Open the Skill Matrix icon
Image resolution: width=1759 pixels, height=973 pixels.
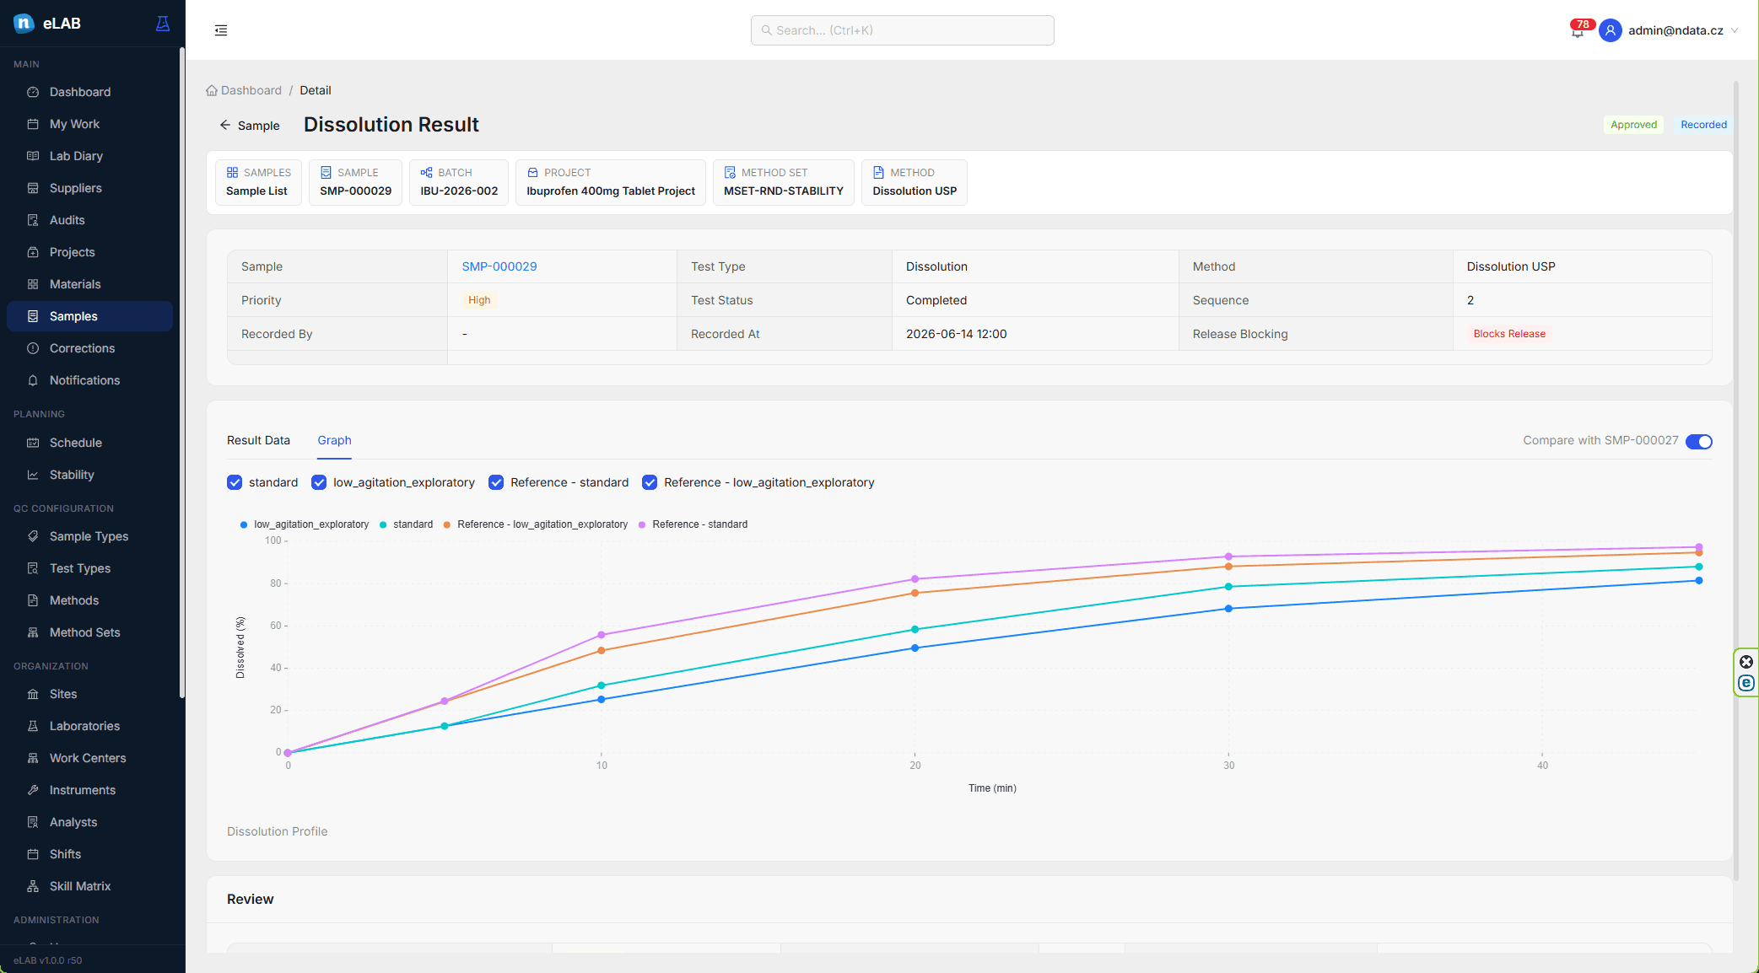[33, 886]
